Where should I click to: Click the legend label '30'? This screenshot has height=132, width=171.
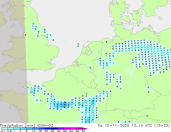point(59,131)
